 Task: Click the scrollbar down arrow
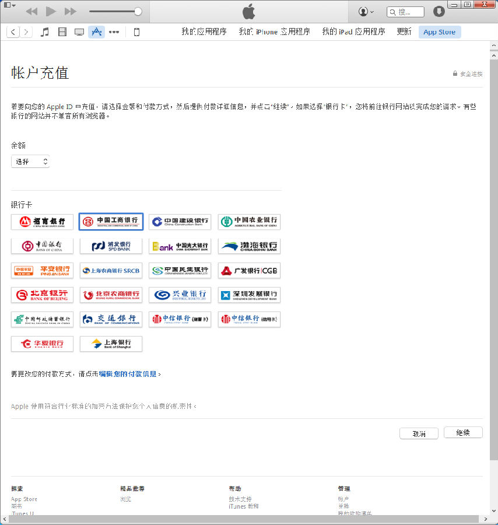pos(494,511)
